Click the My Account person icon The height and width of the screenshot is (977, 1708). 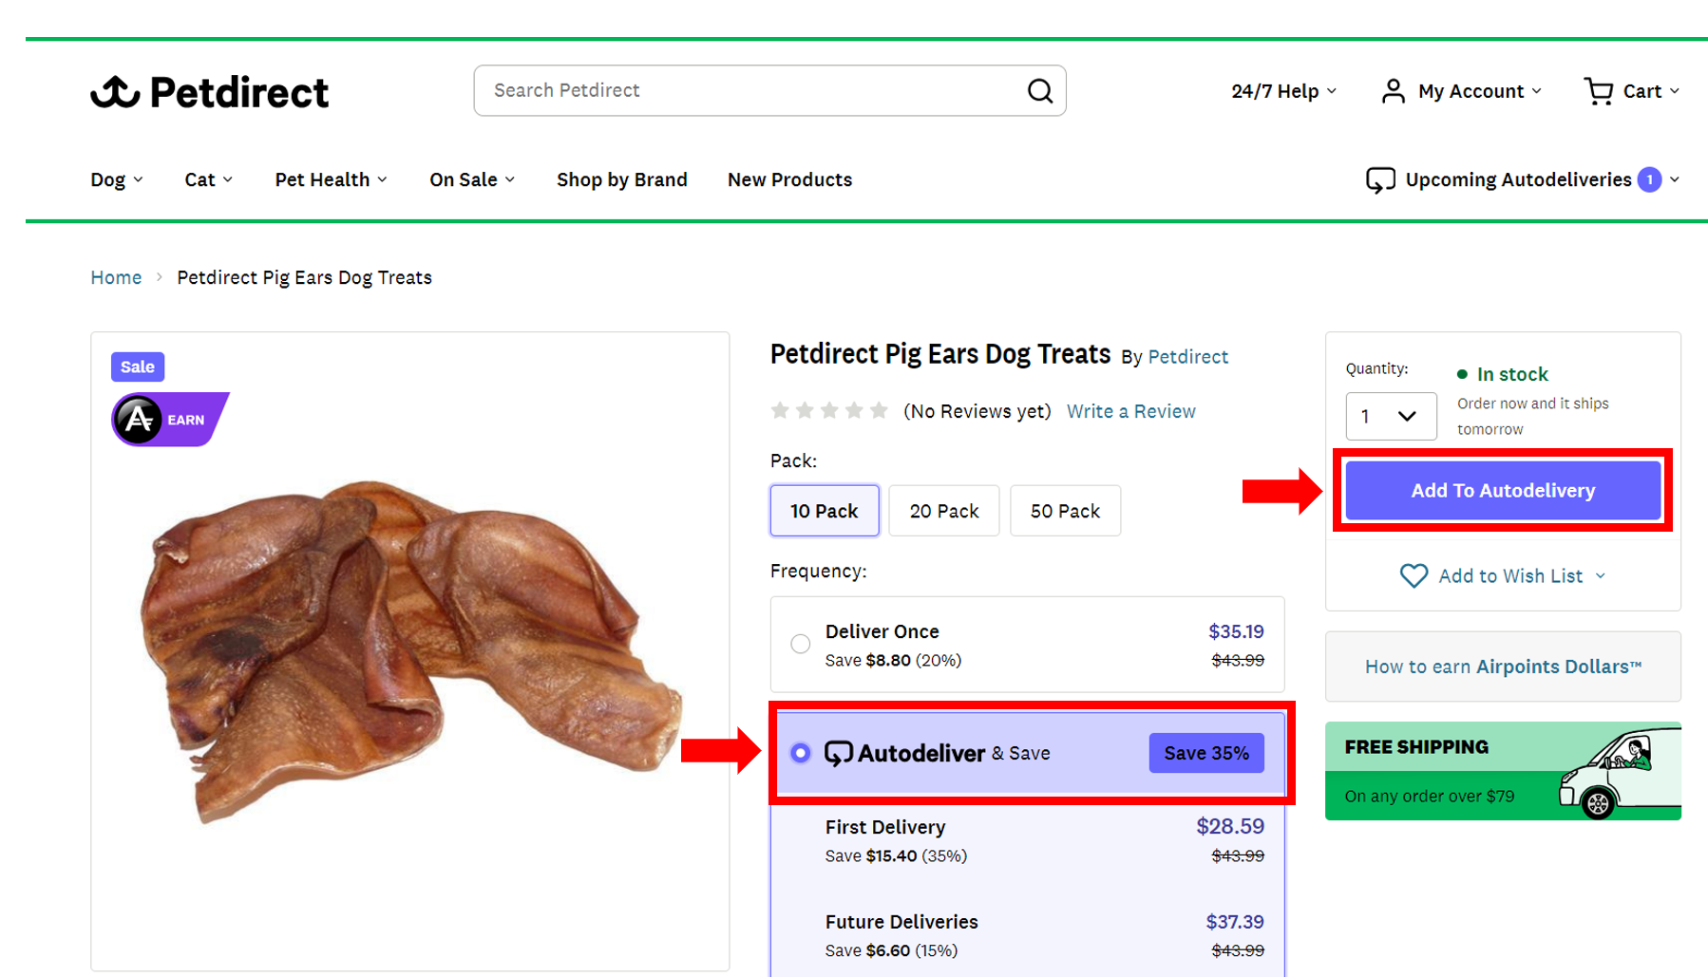click(x=1393, y=91)
